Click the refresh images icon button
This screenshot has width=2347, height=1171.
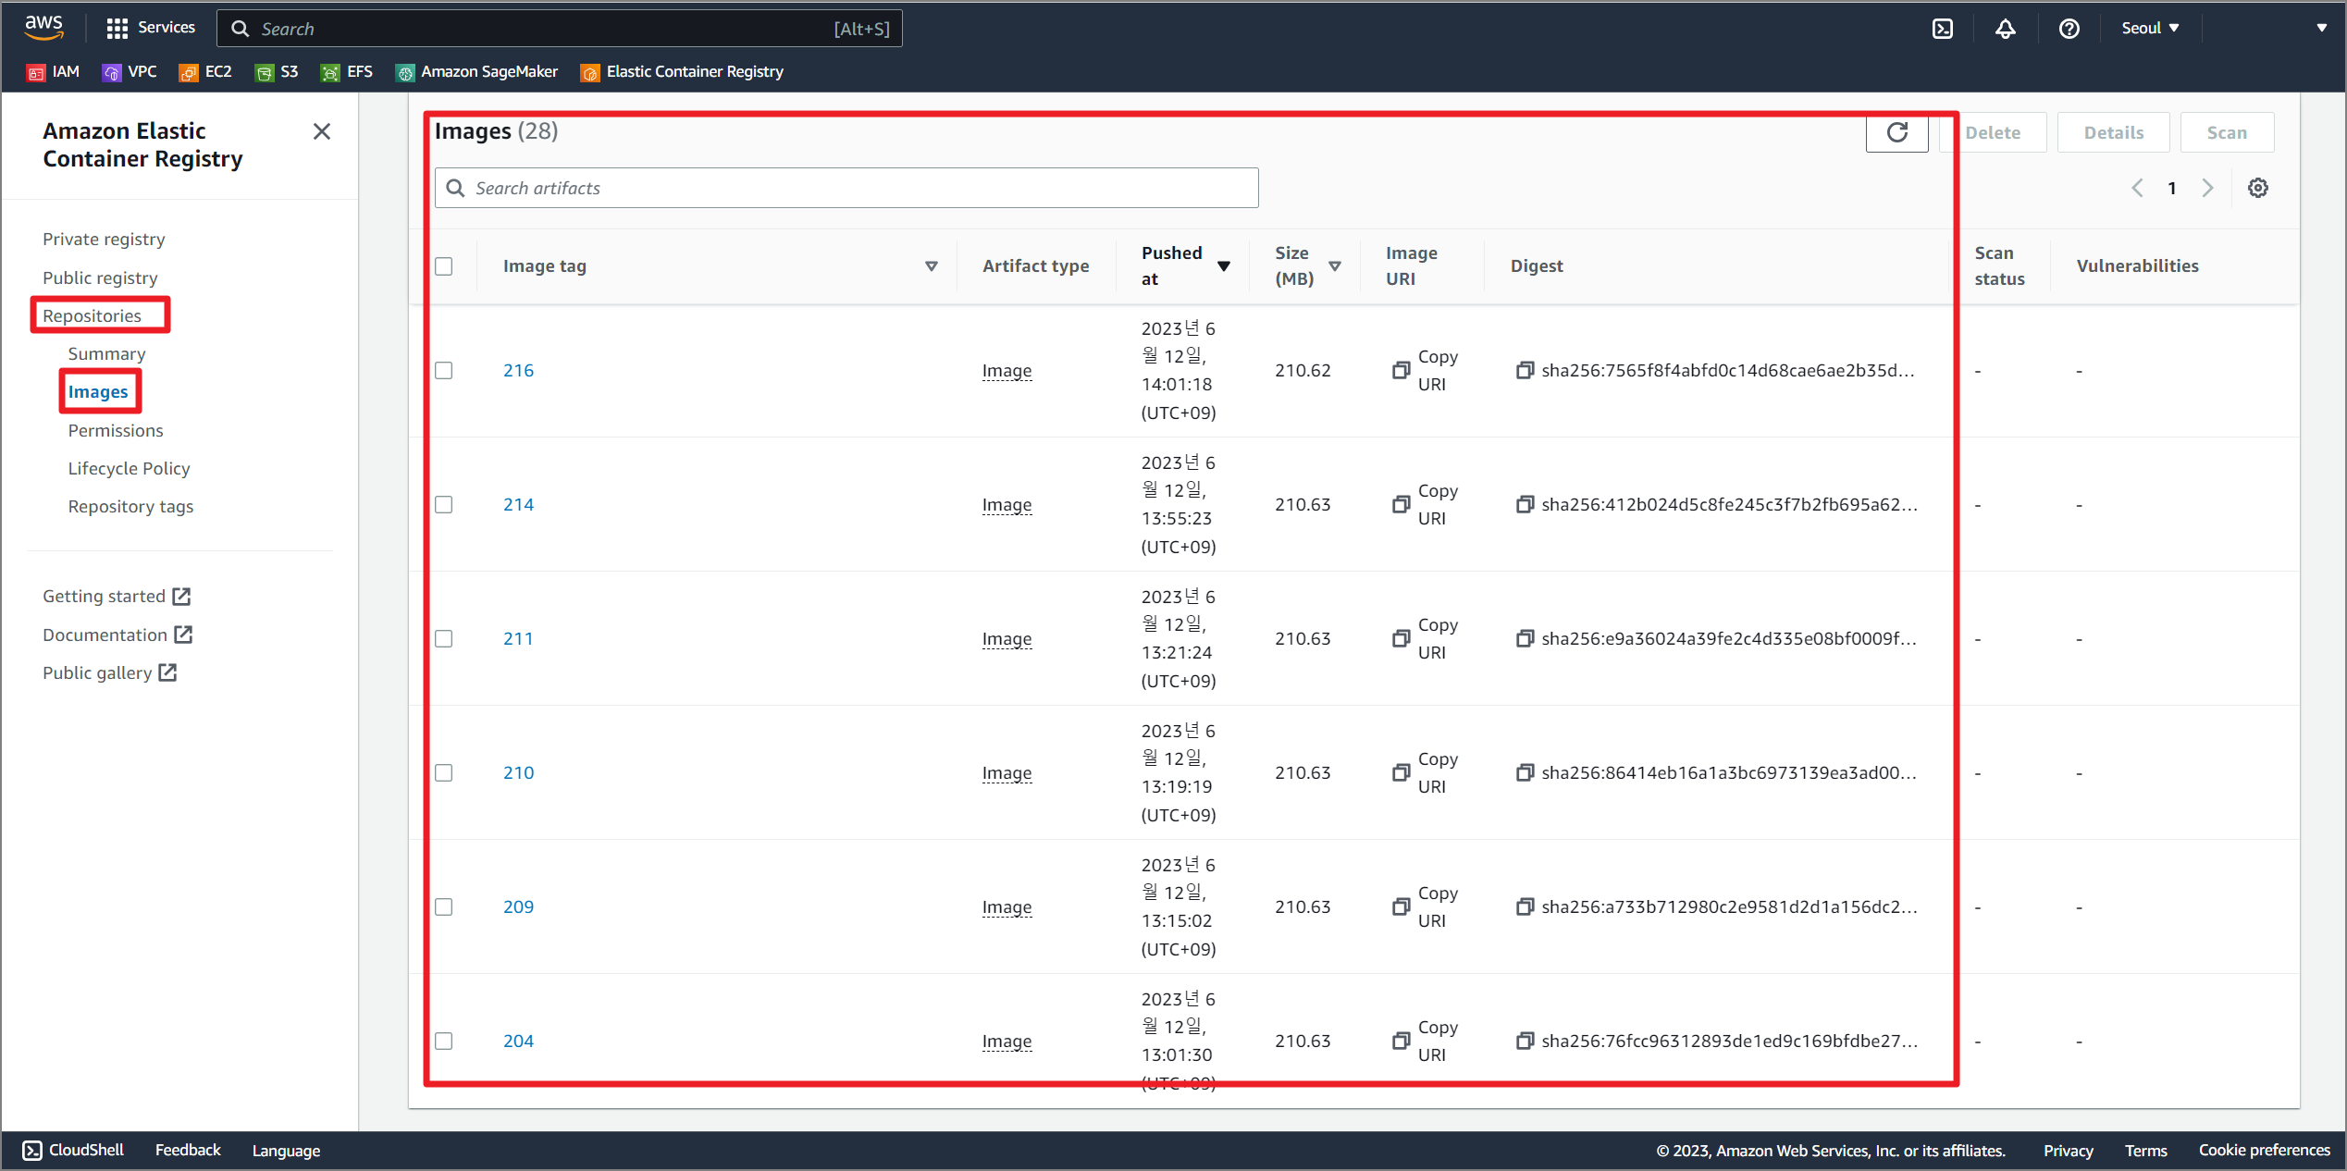(1896, 133)
